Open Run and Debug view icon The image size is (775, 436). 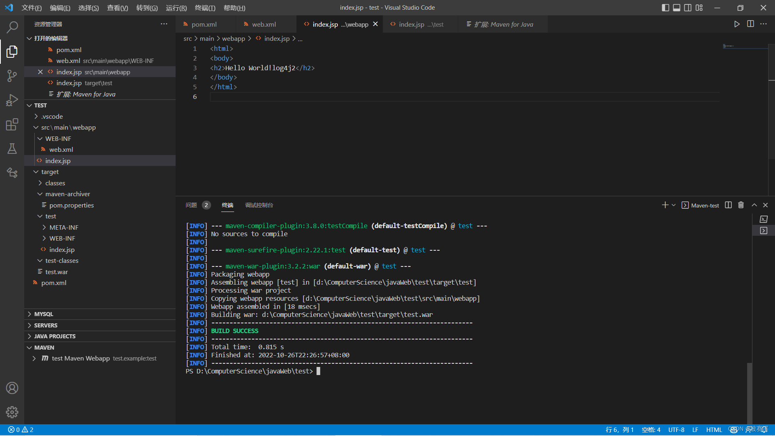click(x=12, y=100)
